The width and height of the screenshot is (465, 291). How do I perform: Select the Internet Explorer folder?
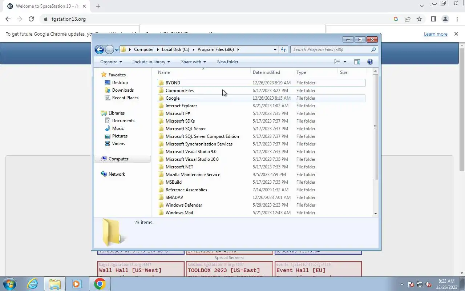click(181, 106)
